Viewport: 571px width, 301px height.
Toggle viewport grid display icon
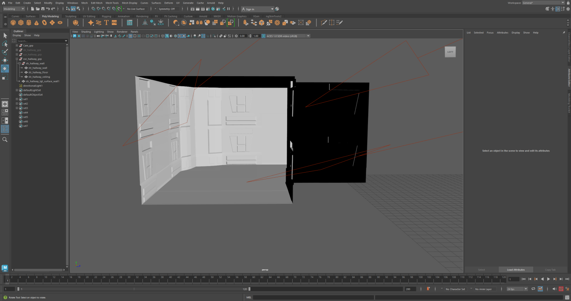coord(130,36)
